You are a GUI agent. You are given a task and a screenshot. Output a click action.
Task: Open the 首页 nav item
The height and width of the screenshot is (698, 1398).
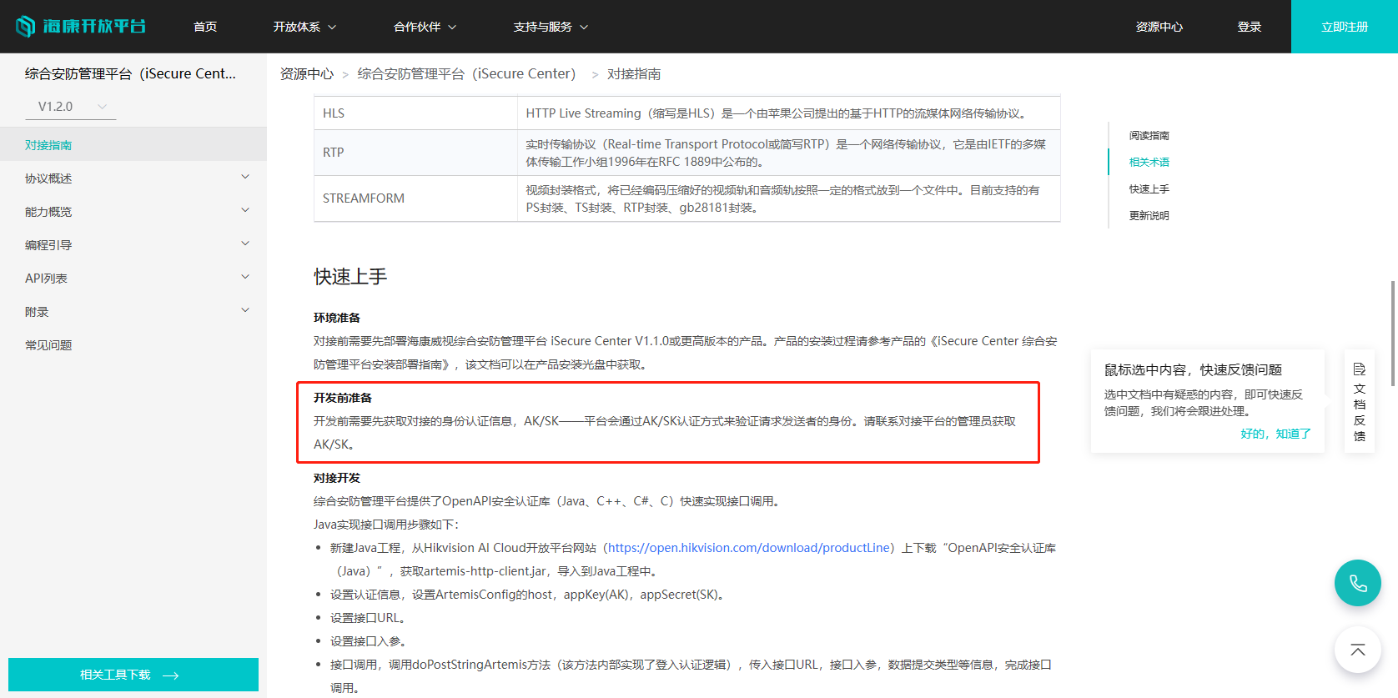(205, 27)
